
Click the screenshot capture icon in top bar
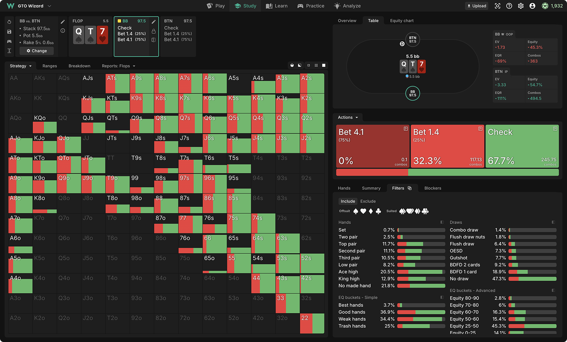(498, 6)
